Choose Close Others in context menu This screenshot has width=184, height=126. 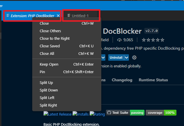click(x=67, y=31)
